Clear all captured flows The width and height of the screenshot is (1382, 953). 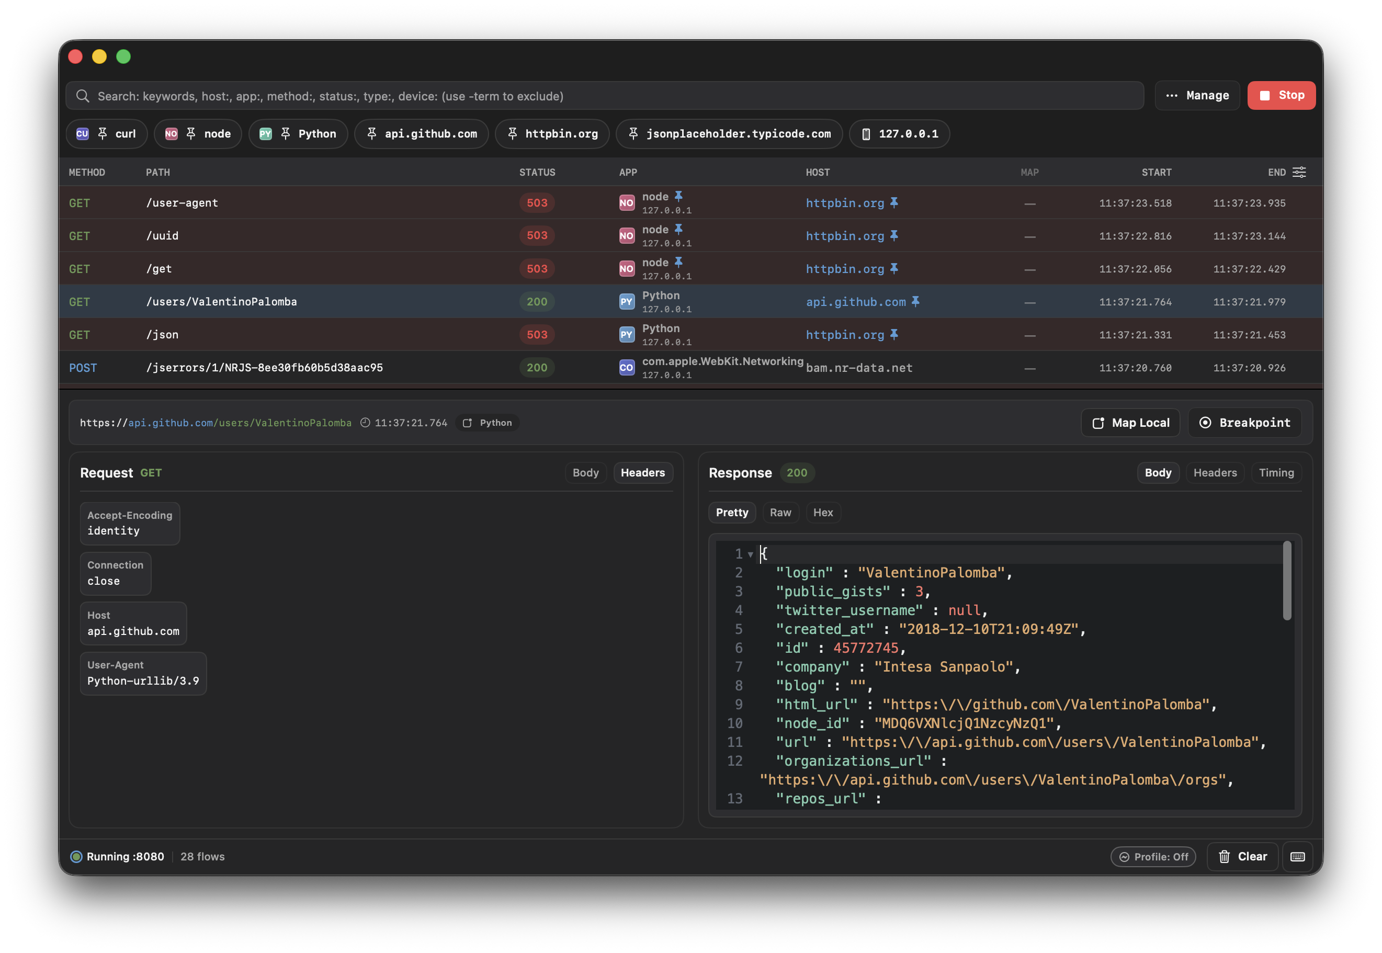point(1242,856)
